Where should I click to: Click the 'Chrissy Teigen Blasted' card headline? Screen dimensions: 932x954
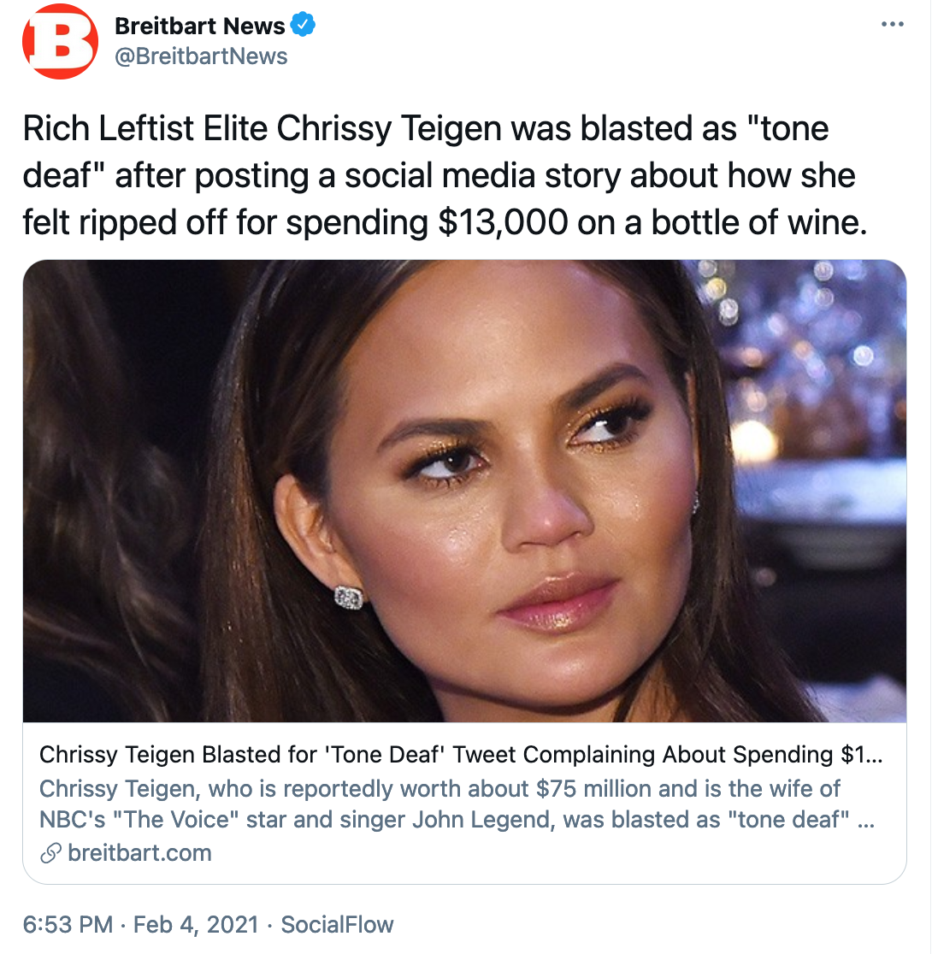pos(462,755)
